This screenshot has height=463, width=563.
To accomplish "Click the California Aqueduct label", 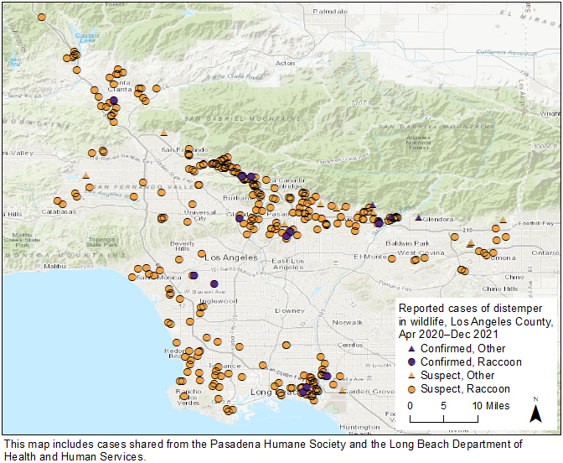I will pos(506,53).
